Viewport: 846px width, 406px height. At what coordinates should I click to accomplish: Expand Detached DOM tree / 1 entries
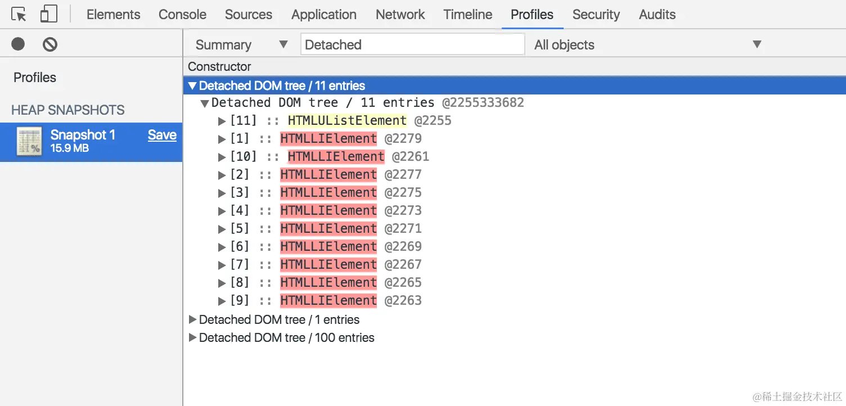click(193, 319)
